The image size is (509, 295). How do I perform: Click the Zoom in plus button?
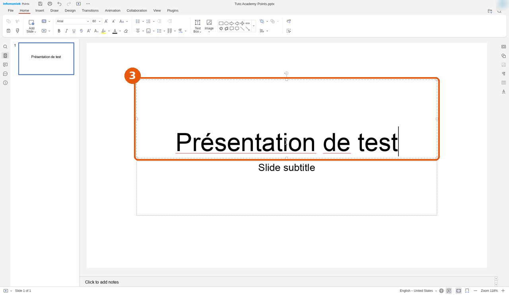tap(503, 291)
